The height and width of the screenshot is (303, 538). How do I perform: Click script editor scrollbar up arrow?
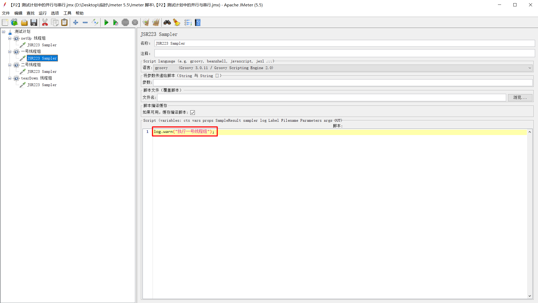pyautogui.click(x=530, y=132)
